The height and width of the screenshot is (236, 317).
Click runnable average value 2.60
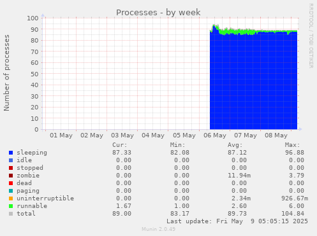[x=239, y=206]
